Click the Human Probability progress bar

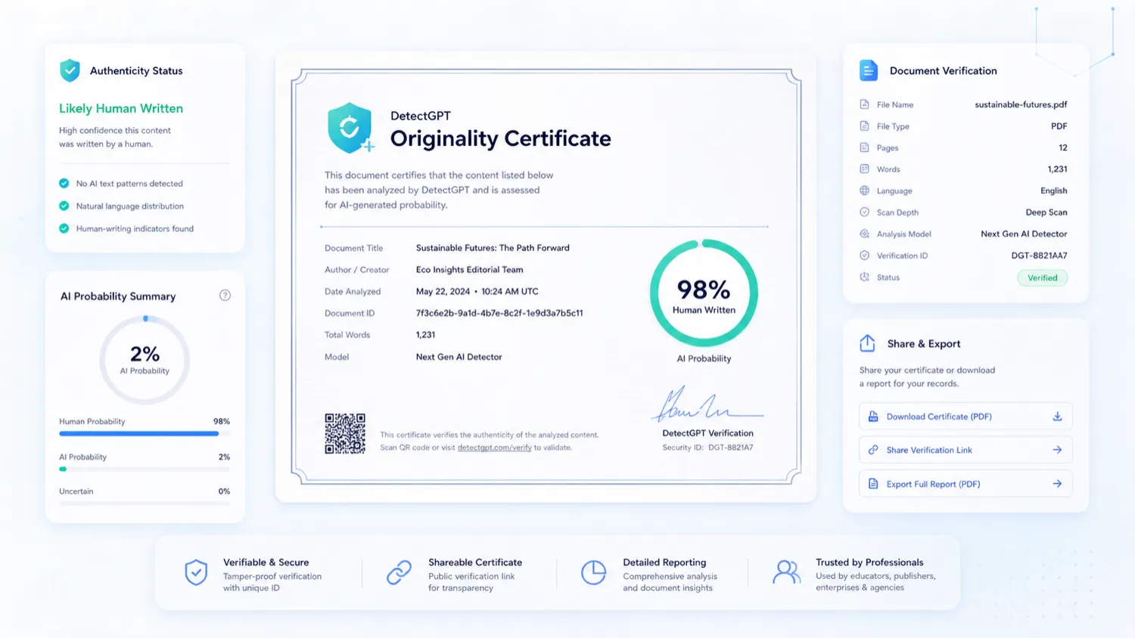tap(145, 434)
